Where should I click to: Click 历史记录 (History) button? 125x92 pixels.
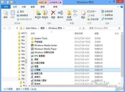click(93, 19)
